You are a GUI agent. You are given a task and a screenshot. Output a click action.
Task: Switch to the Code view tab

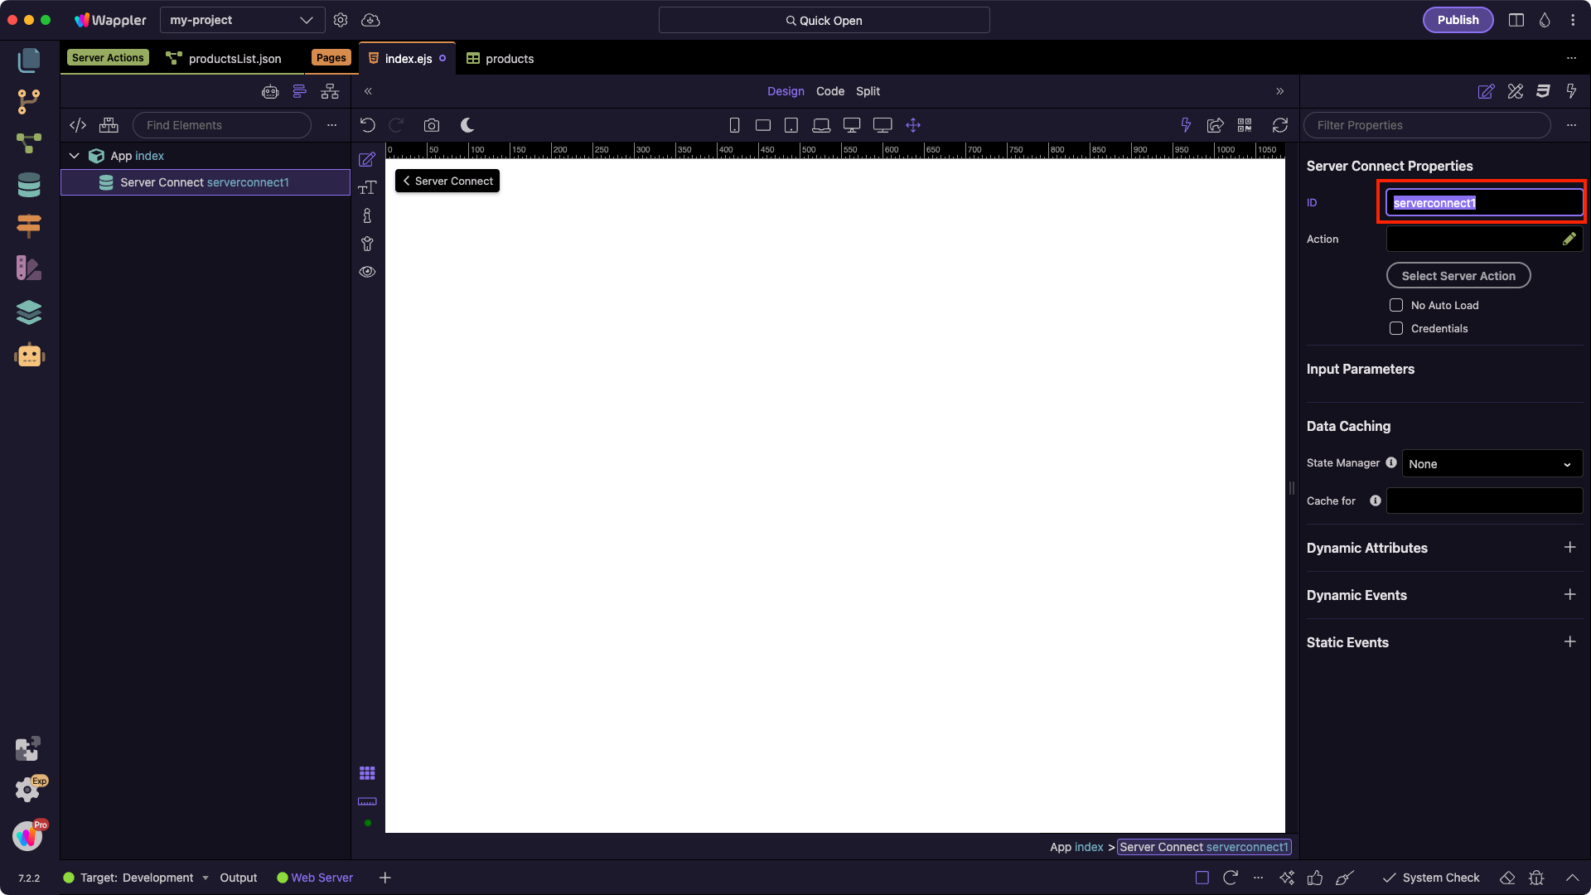click(829, 91)
